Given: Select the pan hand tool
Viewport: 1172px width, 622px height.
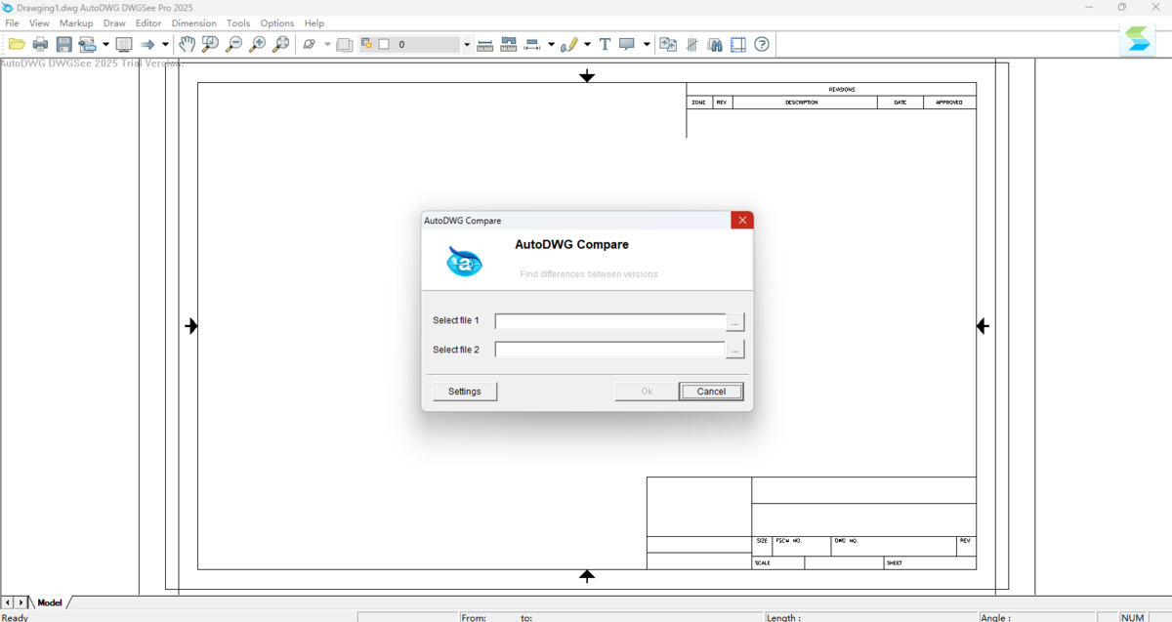Looking at the screenshot, I should click(x=187, y=44).
